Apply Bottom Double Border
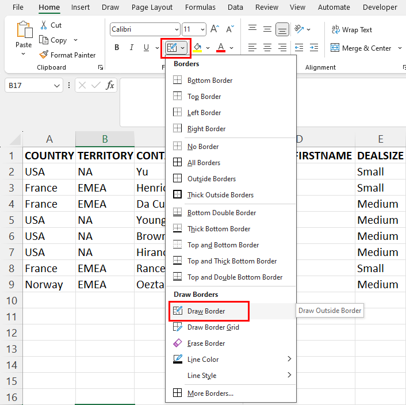 click(x=231, y=212)
